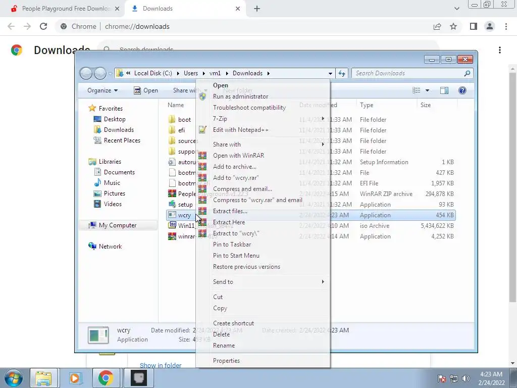Open My Computer in navigation pane
Image resolution: width=517 pixels, height=388 pixels.
coord(117,225)
